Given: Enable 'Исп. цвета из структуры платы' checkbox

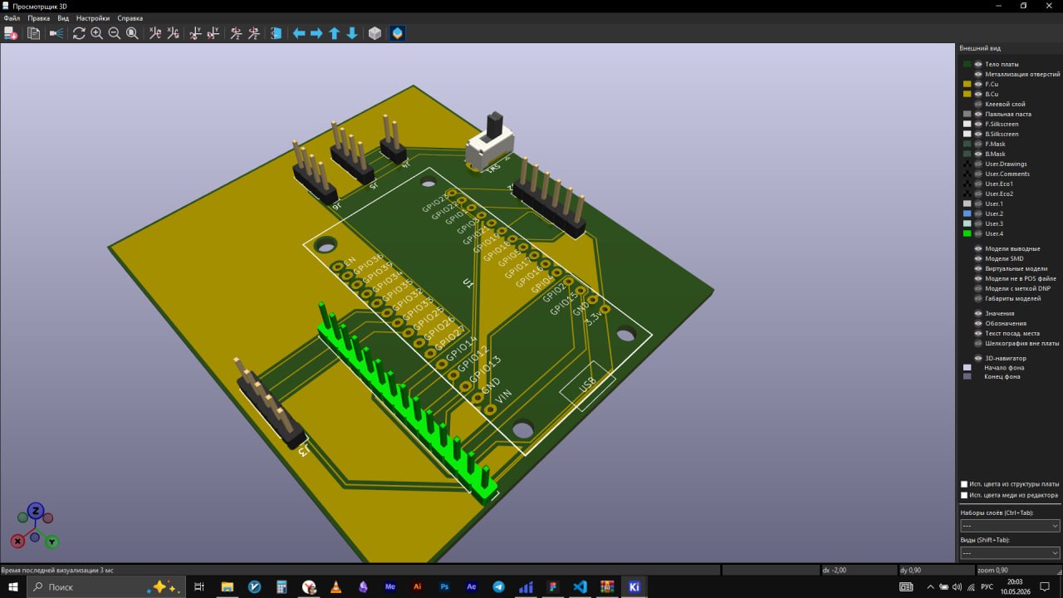Looking at the screenshot, I should coord(964,484).
